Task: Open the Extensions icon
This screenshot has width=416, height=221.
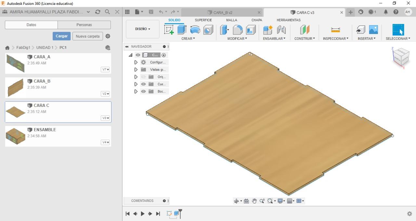Action: (361, 12)
